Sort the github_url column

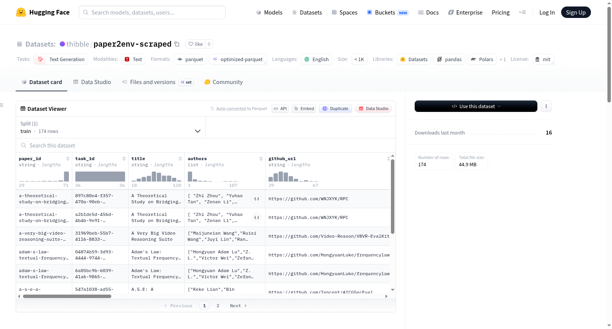click(388, 159)
